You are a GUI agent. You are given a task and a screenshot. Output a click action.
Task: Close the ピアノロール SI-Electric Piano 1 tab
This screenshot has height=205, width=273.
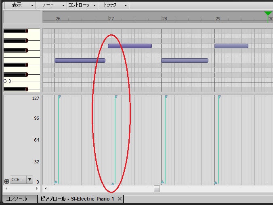click(120, 199)
